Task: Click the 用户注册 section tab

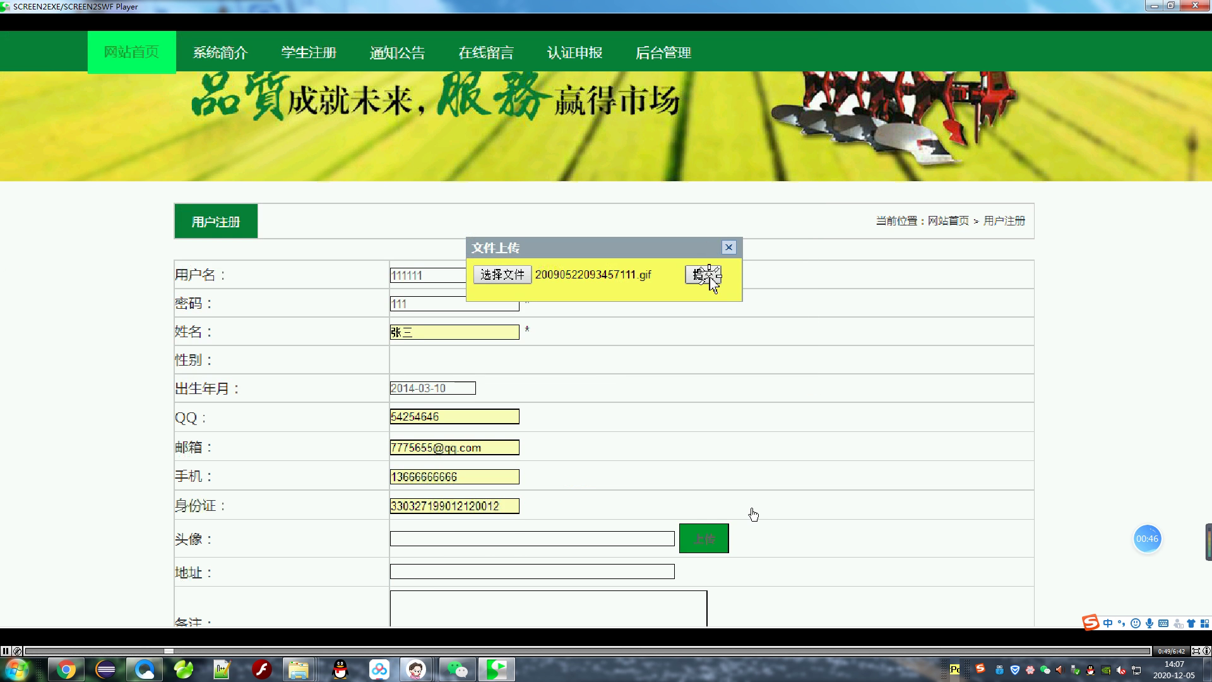Action: coord(216,222)
